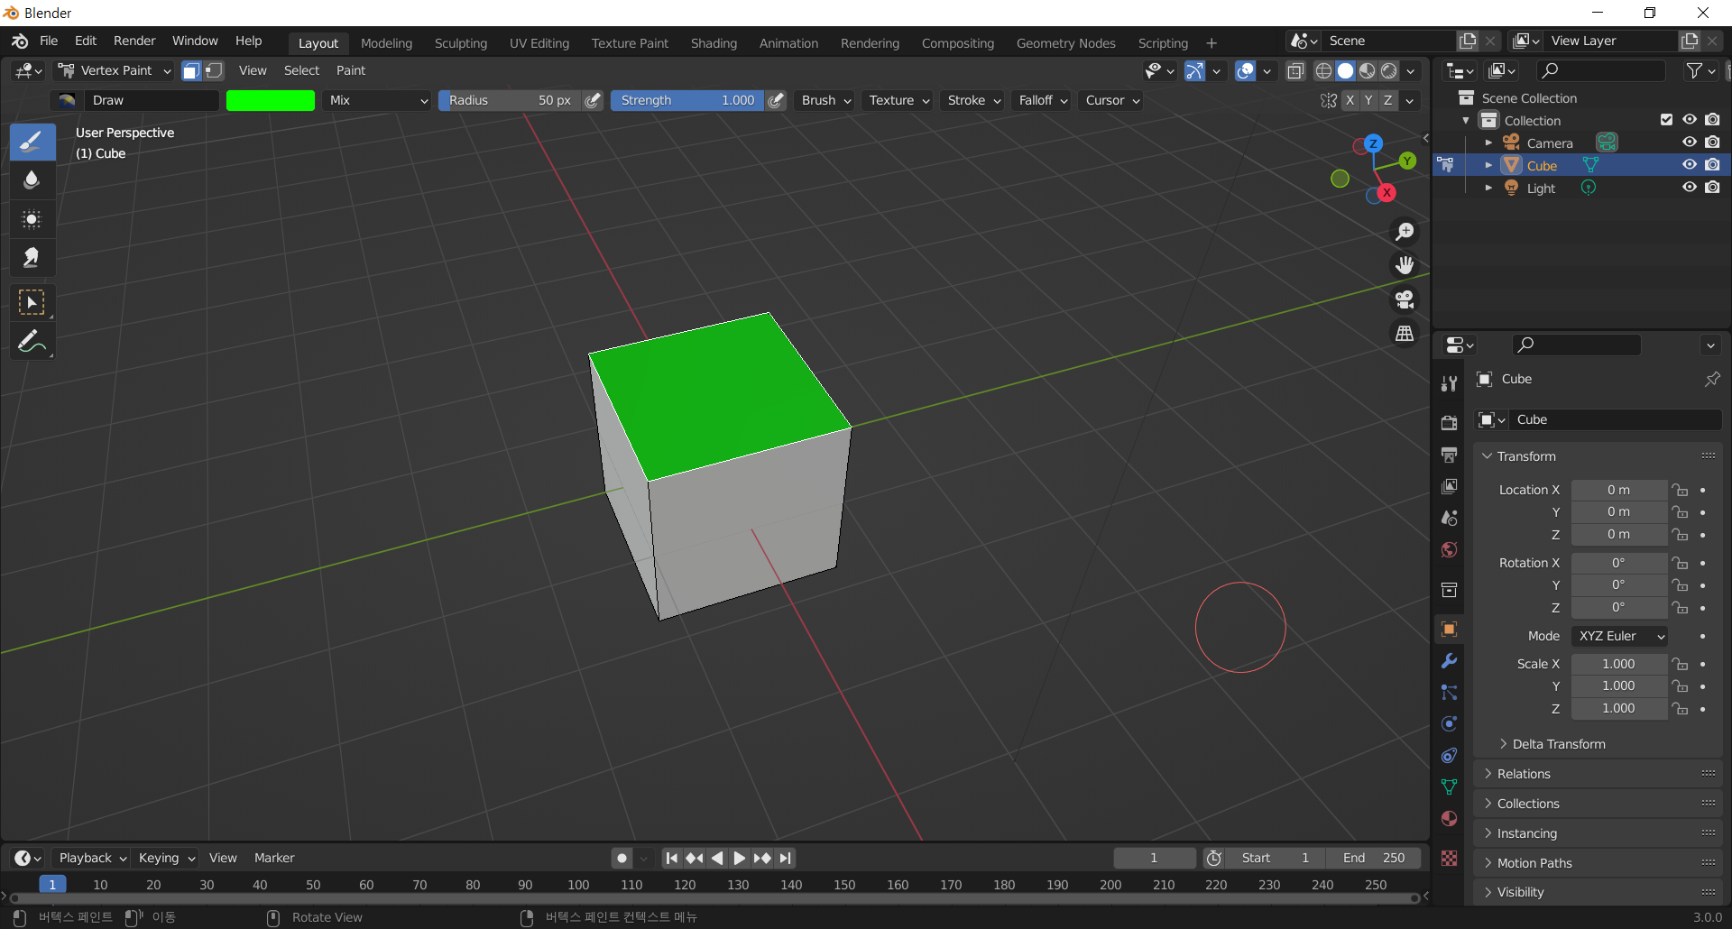1732x929 pixels.
Task: Toggle camera view icon
Action: point(1405,299)
